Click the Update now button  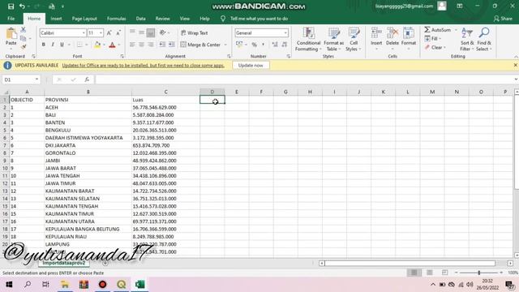251,65
